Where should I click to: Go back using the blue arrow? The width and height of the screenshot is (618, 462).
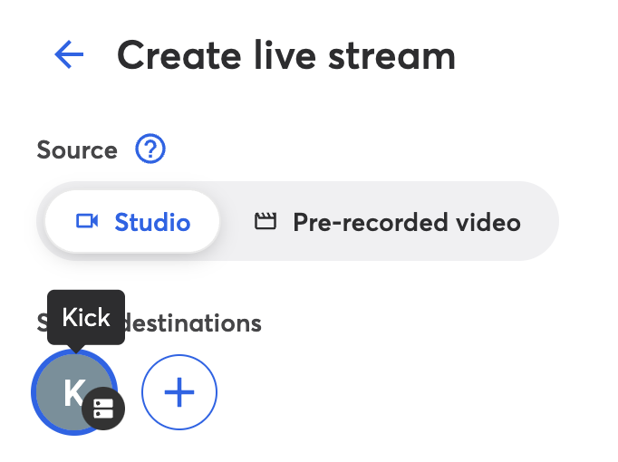(69, 56)
